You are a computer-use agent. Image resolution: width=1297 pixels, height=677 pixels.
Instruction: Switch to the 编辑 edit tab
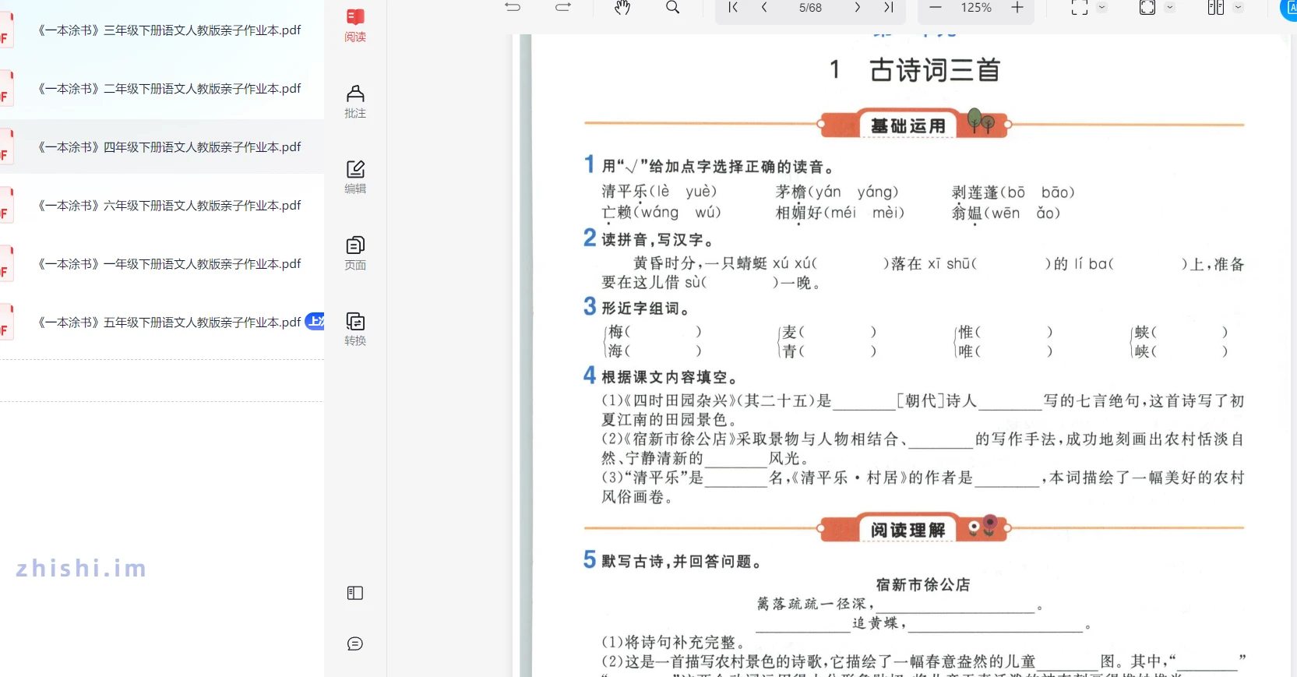click(x=355, y=177)
